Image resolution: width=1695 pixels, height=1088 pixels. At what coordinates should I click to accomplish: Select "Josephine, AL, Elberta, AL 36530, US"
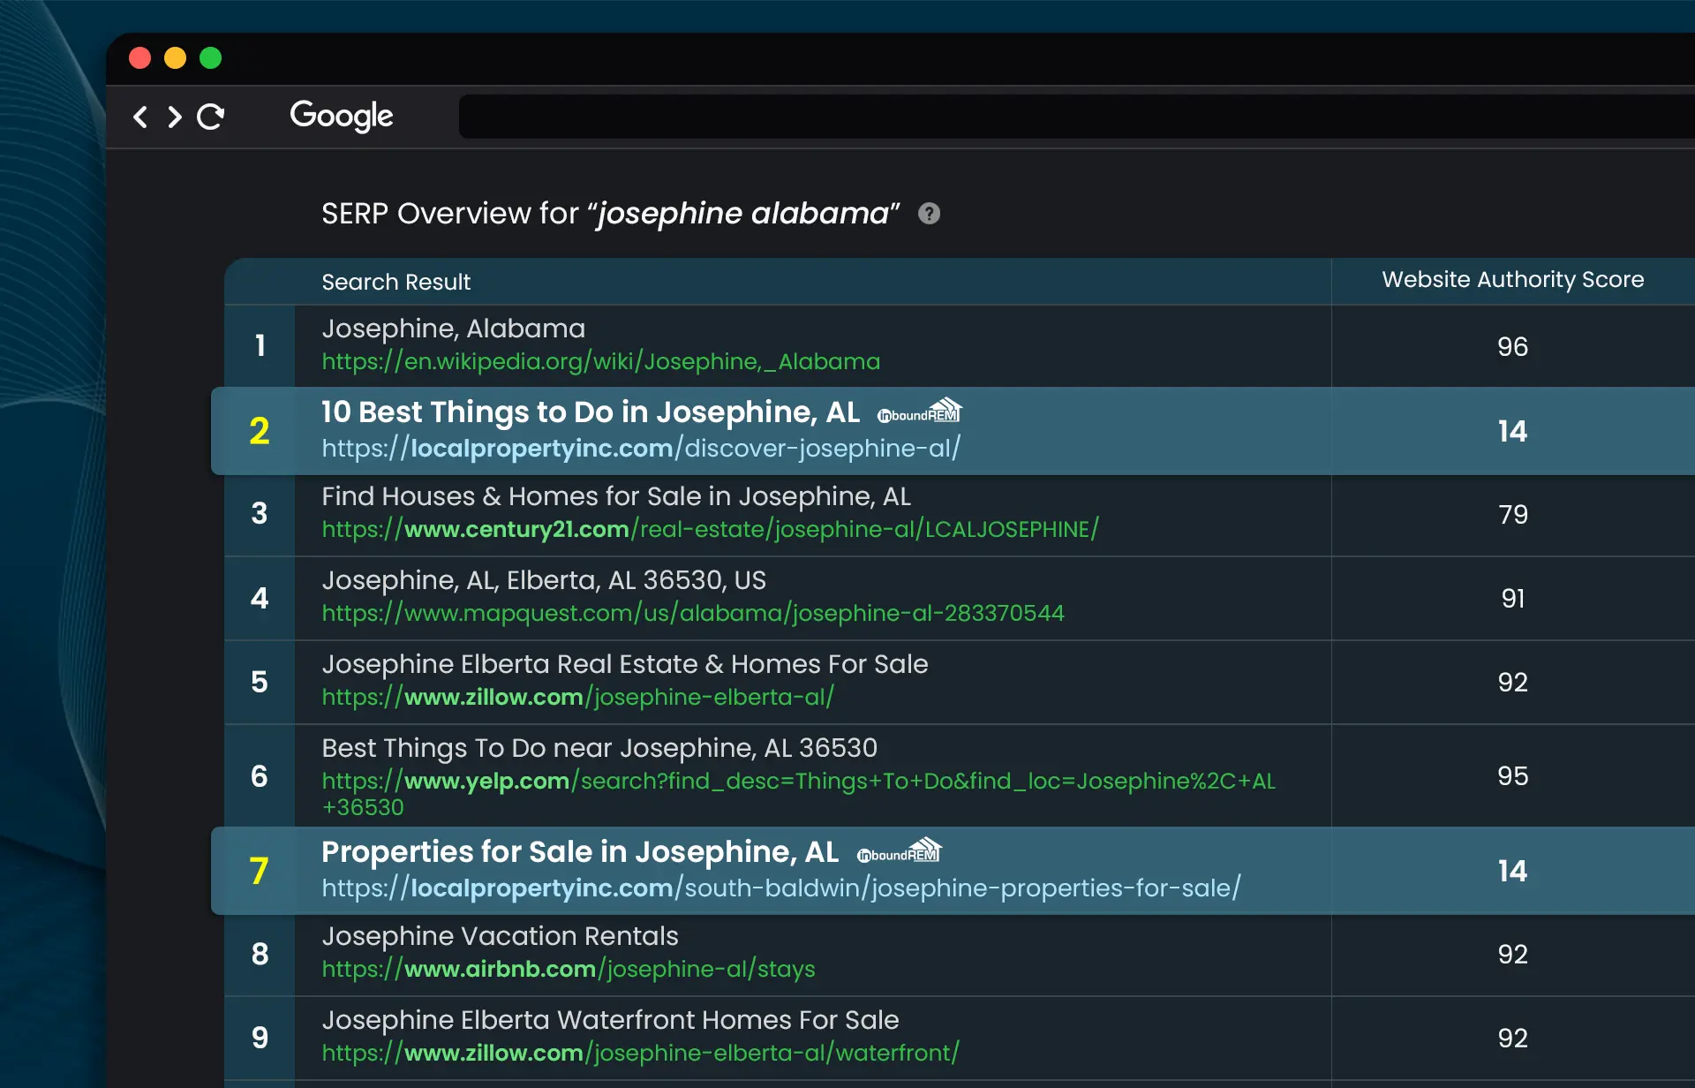[544, 580]
